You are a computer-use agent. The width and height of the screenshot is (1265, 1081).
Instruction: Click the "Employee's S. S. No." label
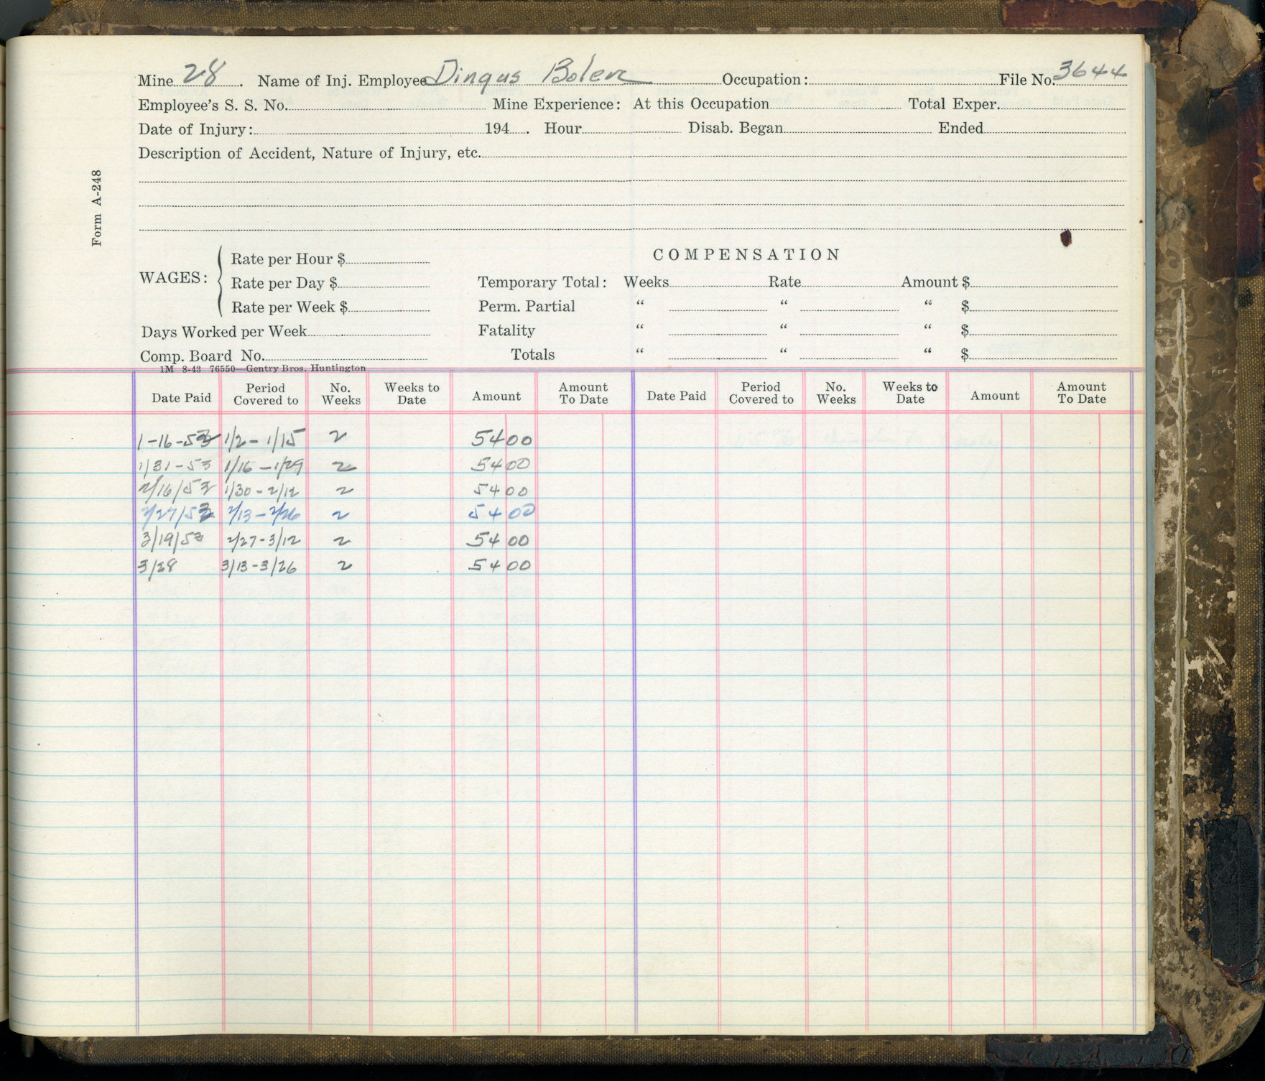pos(212,105)
